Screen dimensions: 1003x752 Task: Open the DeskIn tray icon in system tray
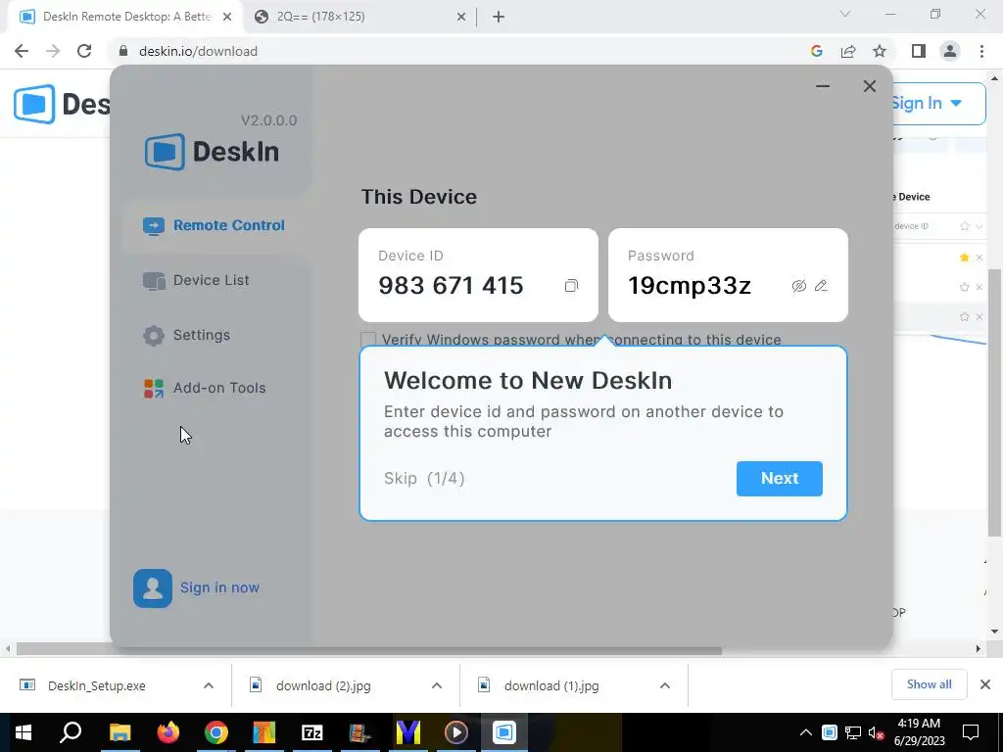click(829, 732)
